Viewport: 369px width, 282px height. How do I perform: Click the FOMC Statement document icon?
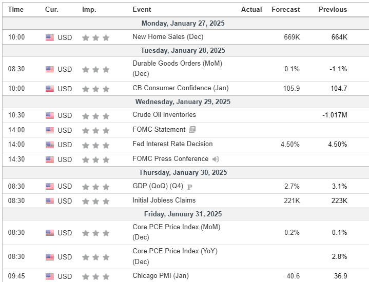point(192,130)
